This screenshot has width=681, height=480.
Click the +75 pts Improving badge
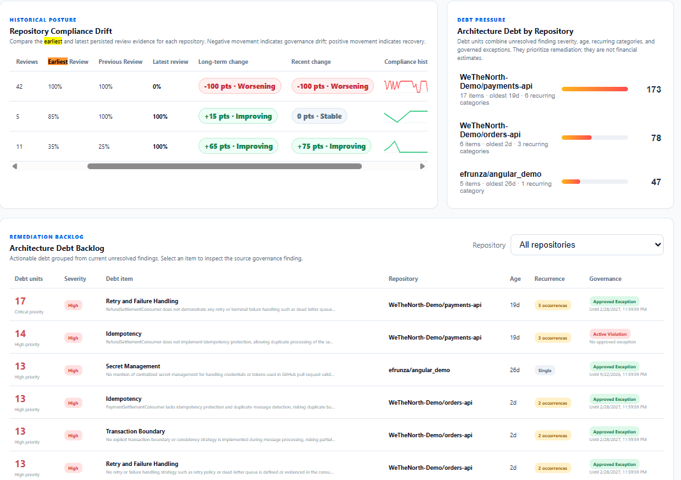pos(331,146)
